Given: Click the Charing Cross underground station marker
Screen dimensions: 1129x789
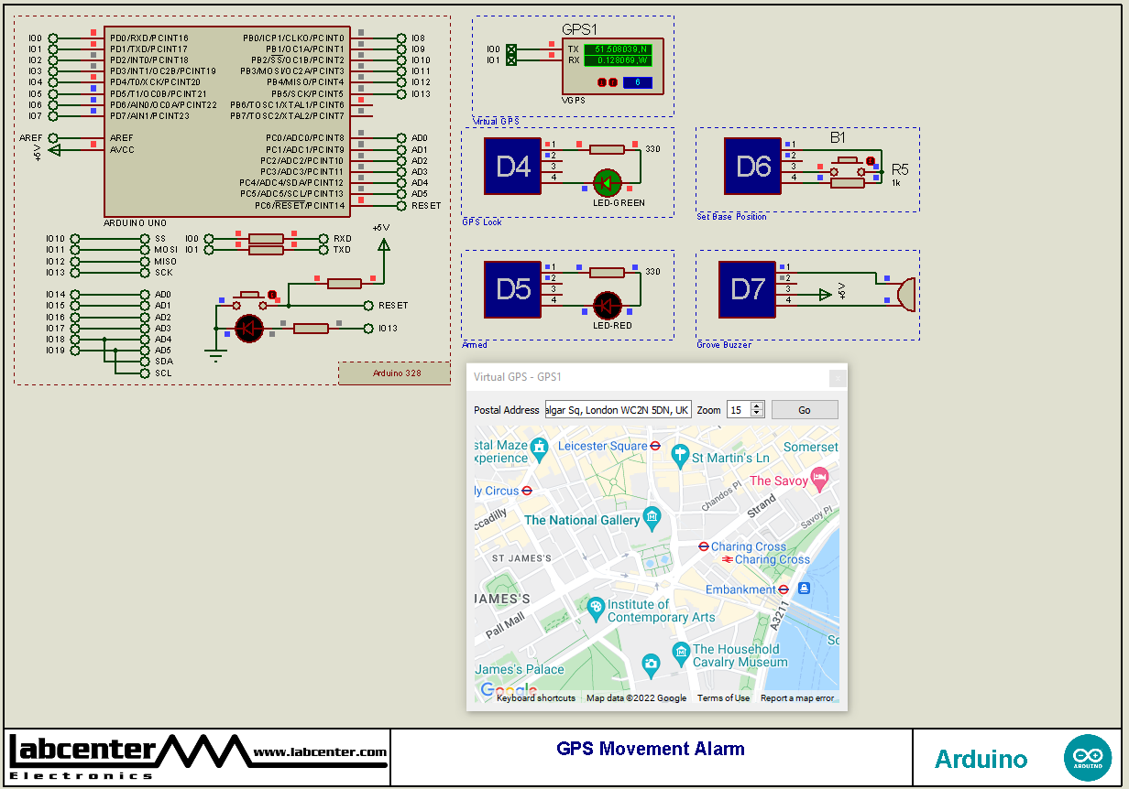Looking at the screenshot, I should (702, 547).
